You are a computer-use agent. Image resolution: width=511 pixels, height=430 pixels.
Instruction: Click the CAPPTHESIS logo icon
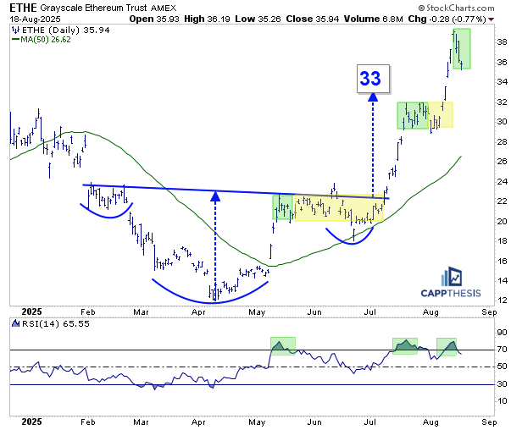451,278
